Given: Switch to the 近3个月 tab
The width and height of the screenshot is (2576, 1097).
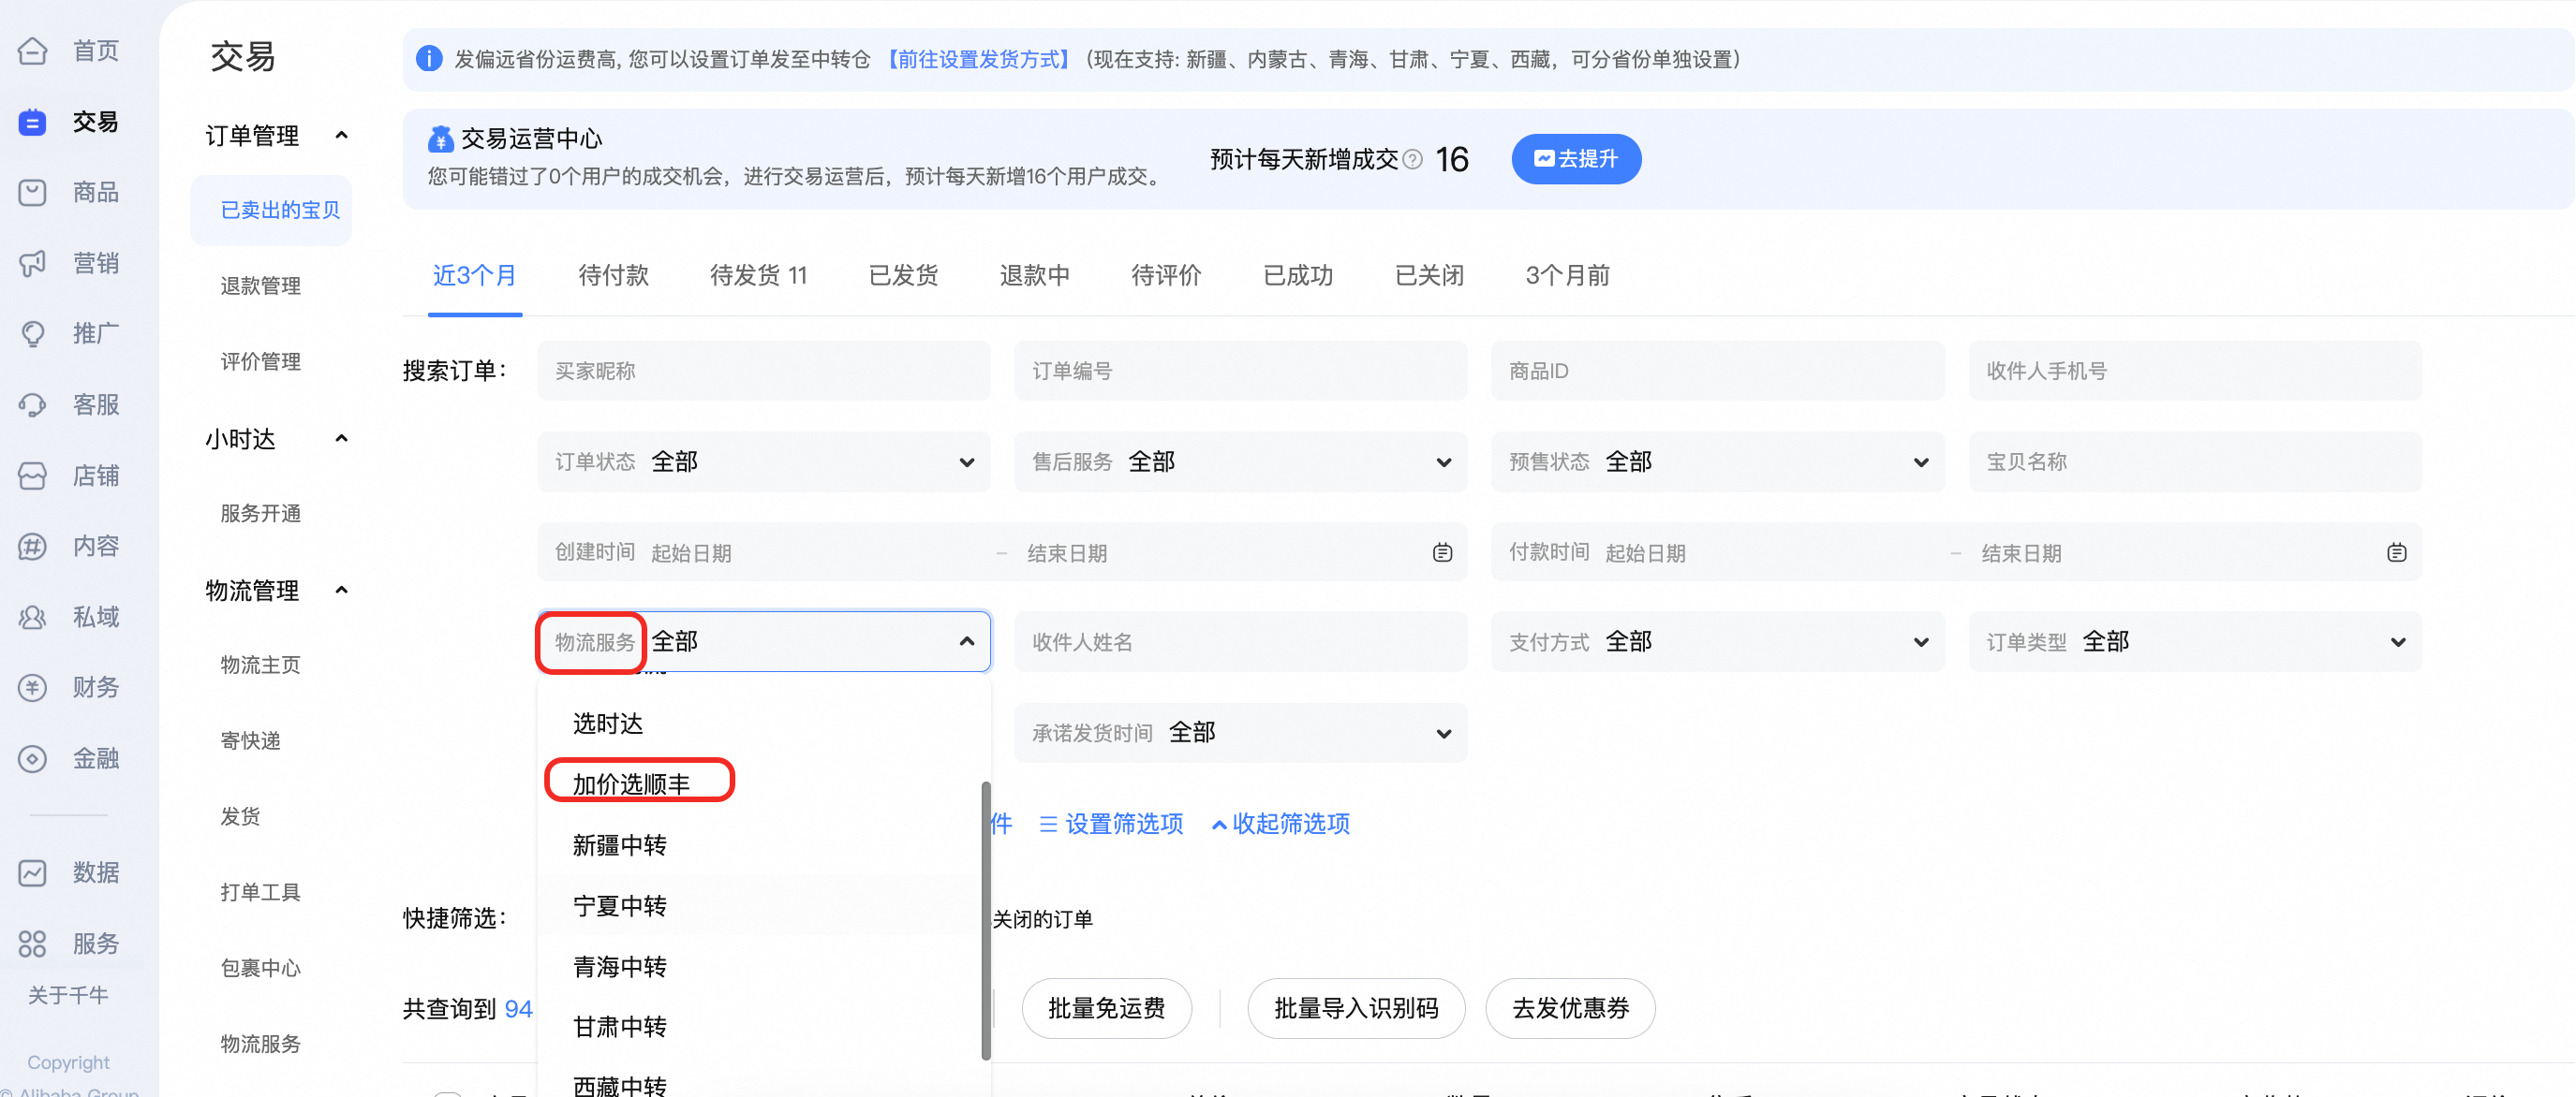Looking at the screenshot, I should (474, 276).
